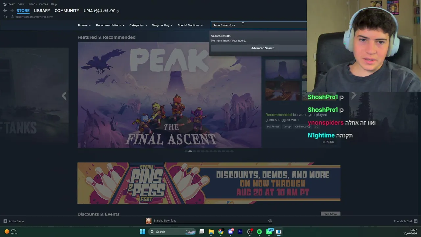
Task: Open the Windows Start menu
Action: click(x=142, y=232)
